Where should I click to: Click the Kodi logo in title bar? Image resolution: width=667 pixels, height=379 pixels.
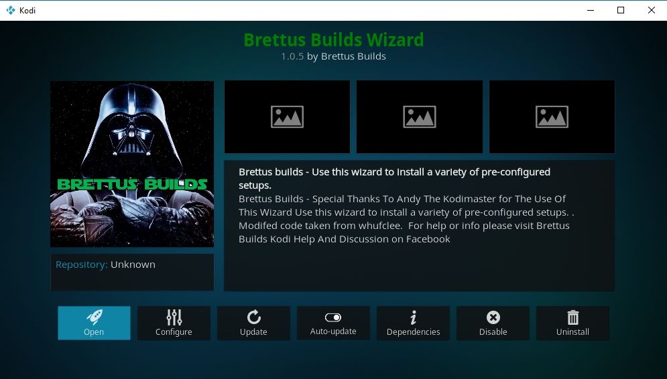point(10,10)
